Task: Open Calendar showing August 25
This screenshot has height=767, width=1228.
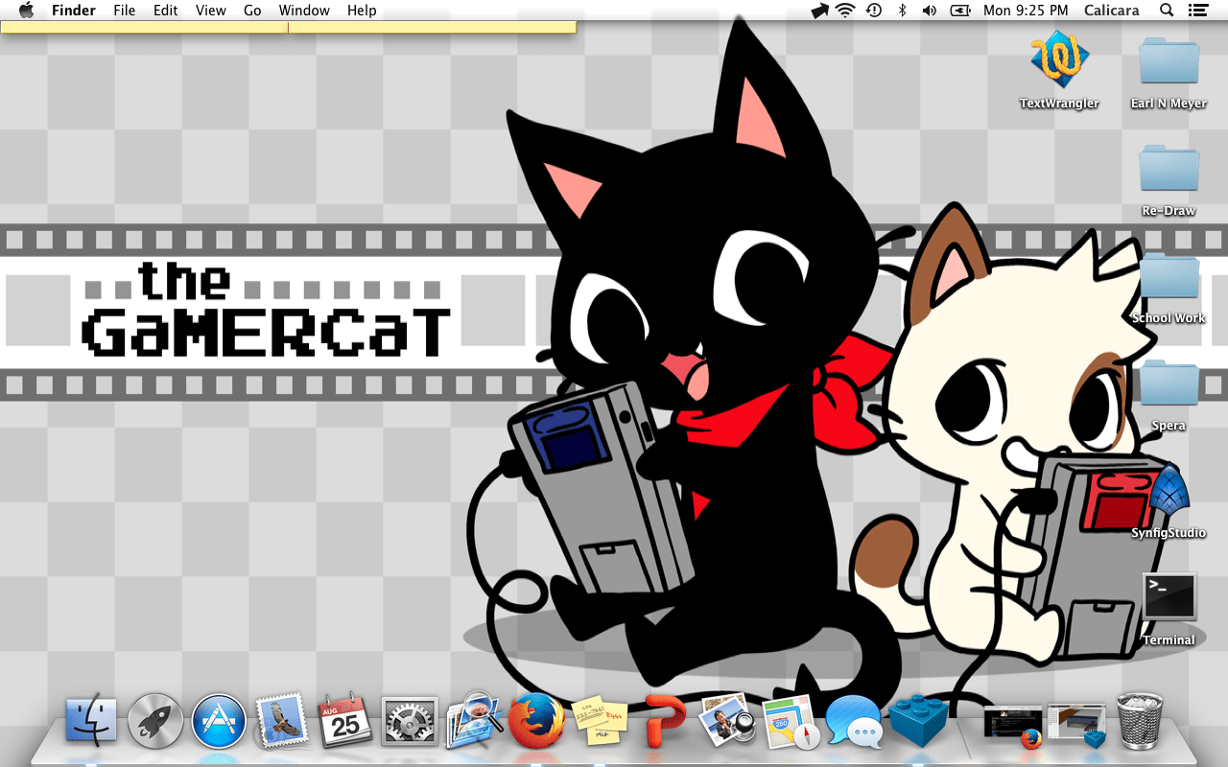Action: [345, 721]
